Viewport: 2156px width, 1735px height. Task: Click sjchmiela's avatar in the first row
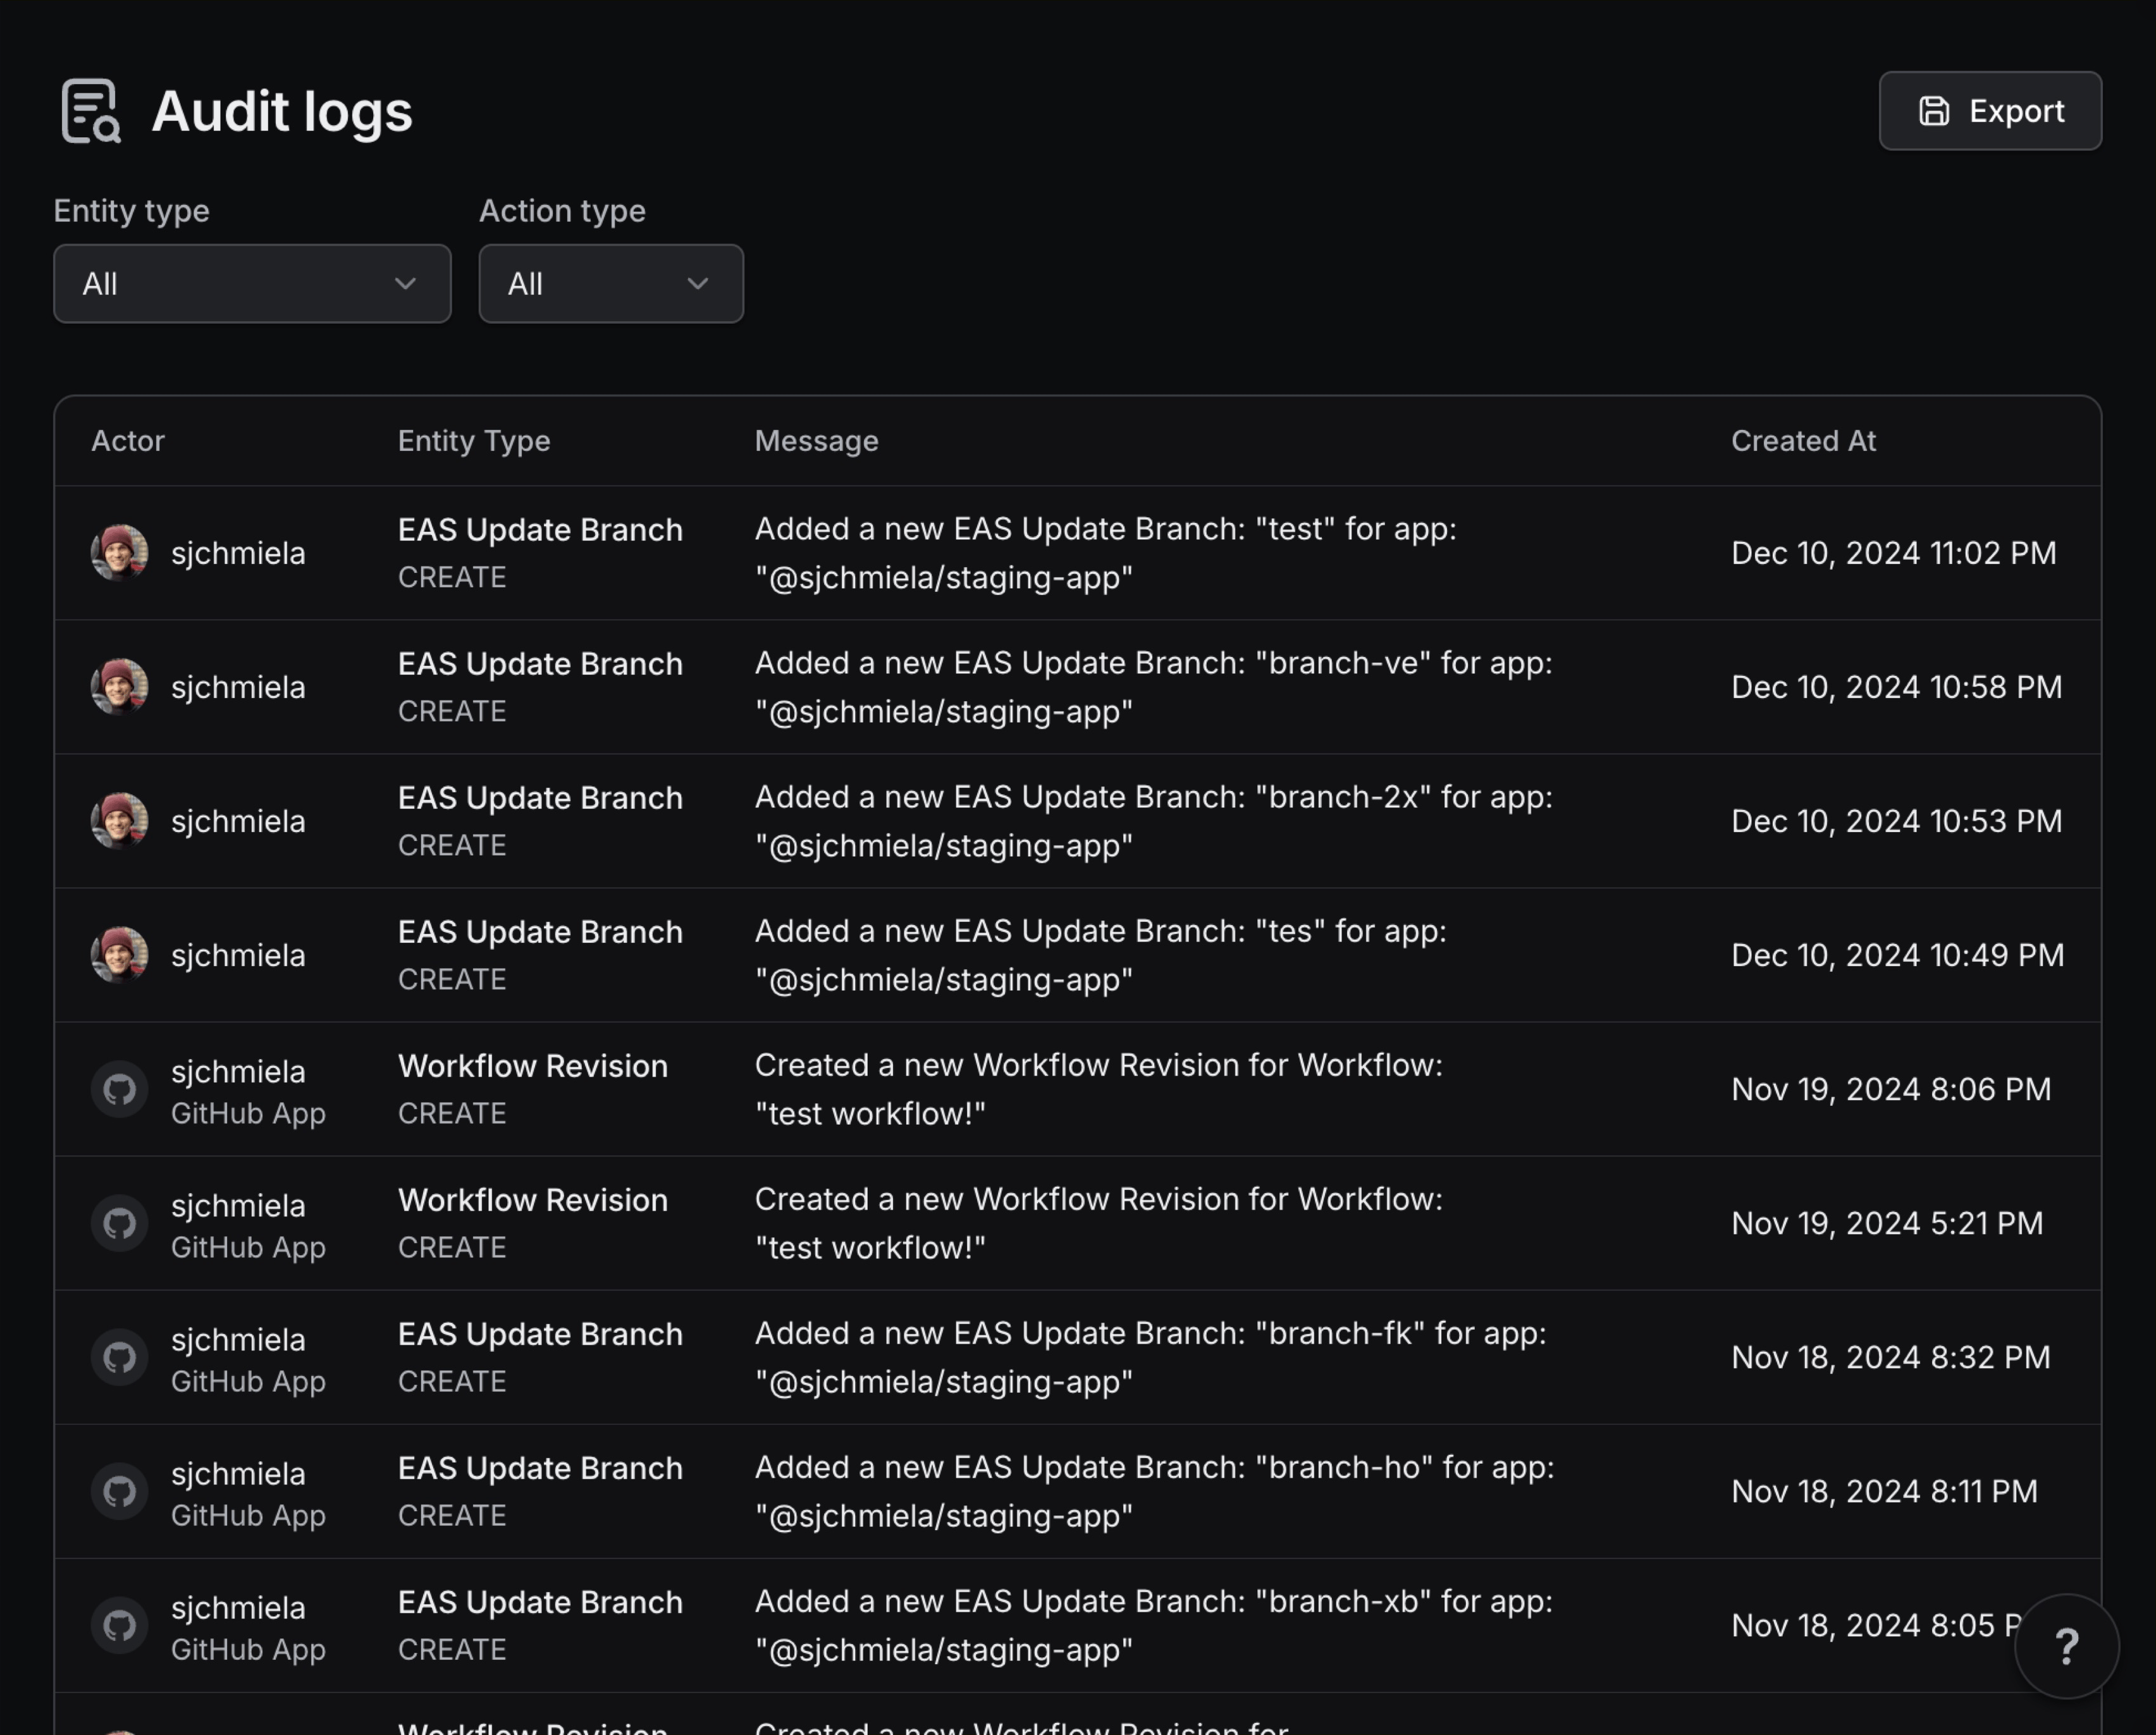coord(119,552)
